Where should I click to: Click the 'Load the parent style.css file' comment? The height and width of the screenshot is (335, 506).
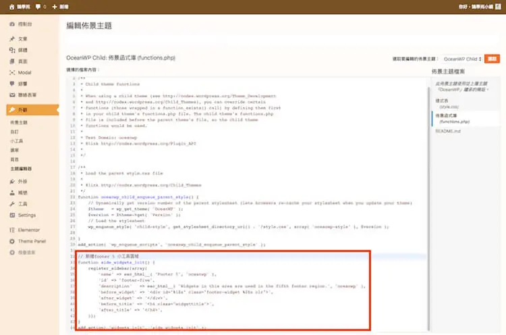pos(124,174)
